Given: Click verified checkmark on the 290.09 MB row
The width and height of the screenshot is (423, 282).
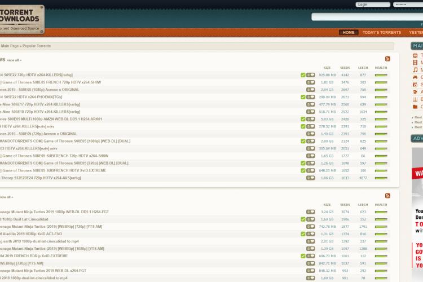Looking at the screenshot, I should 303,97.
